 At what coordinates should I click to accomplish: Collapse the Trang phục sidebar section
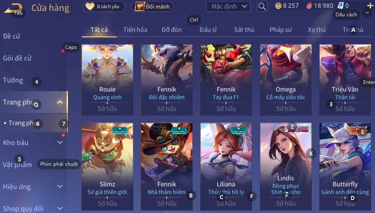click(60, 102)
